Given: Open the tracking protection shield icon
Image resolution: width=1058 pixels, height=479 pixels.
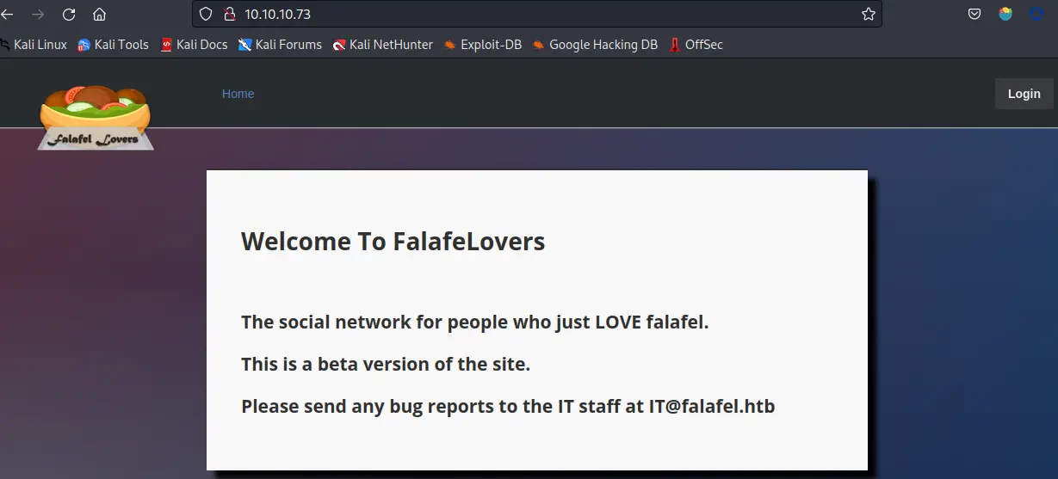Looking at the screenshot, I should (x=206, y=14).
